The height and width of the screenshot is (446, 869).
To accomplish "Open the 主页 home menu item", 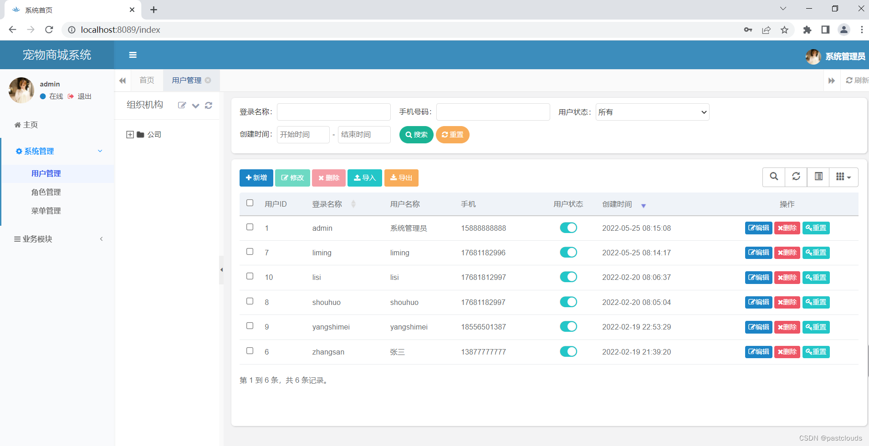I will point(26,125).
